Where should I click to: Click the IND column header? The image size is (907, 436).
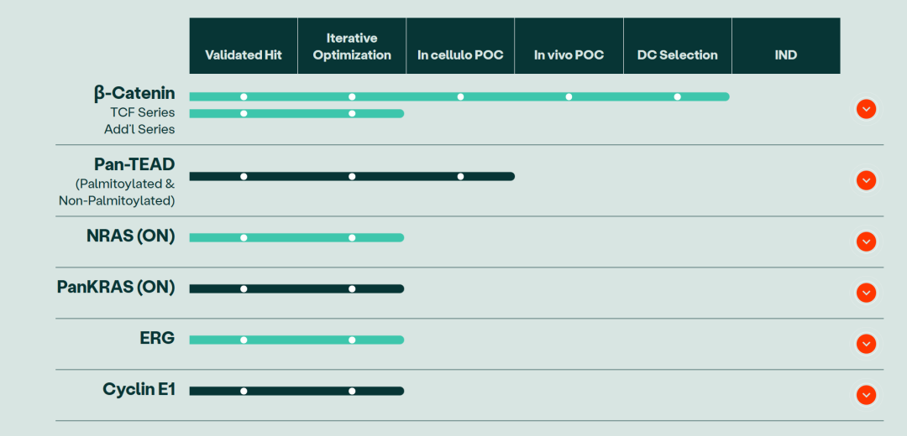(x=786, y=45)
